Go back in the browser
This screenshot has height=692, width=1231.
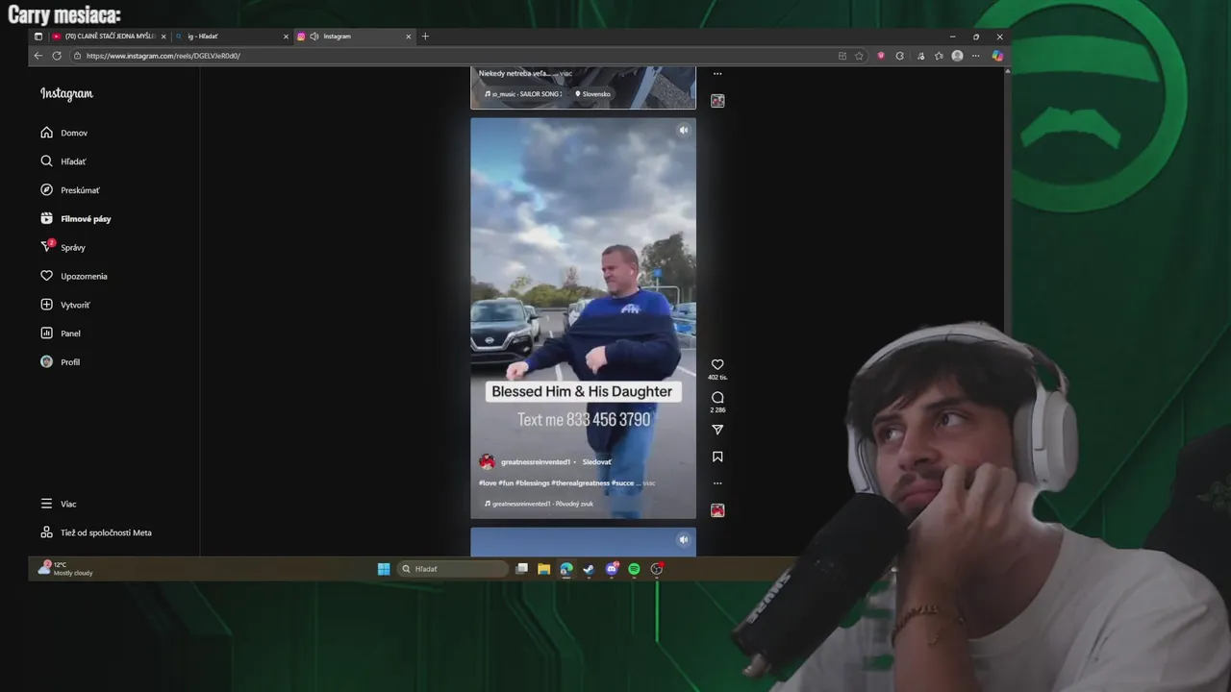(x=38, y=56)
